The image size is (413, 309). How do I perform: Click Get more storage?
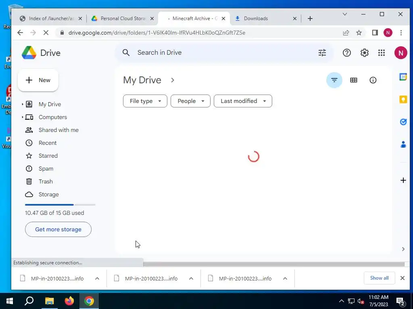pos(58,229)
